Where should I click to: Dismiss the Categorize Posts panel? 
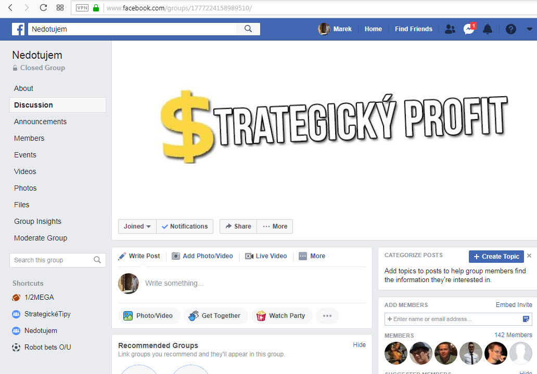point(529,256)
